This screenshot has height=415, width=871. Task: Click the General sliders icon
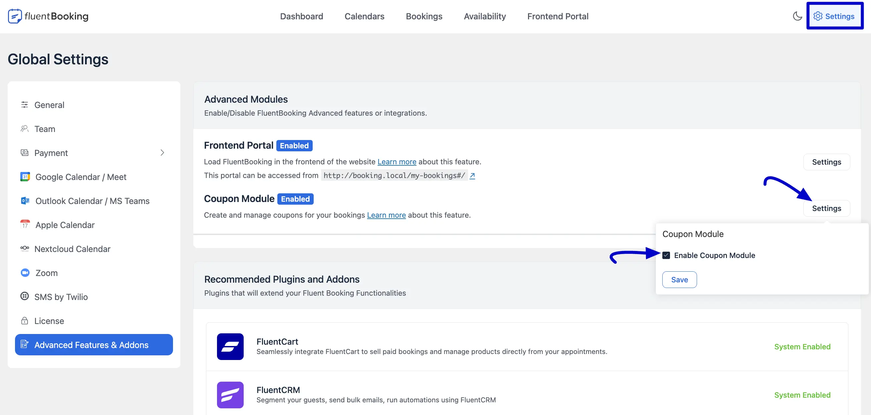click(x=25, y=105)
